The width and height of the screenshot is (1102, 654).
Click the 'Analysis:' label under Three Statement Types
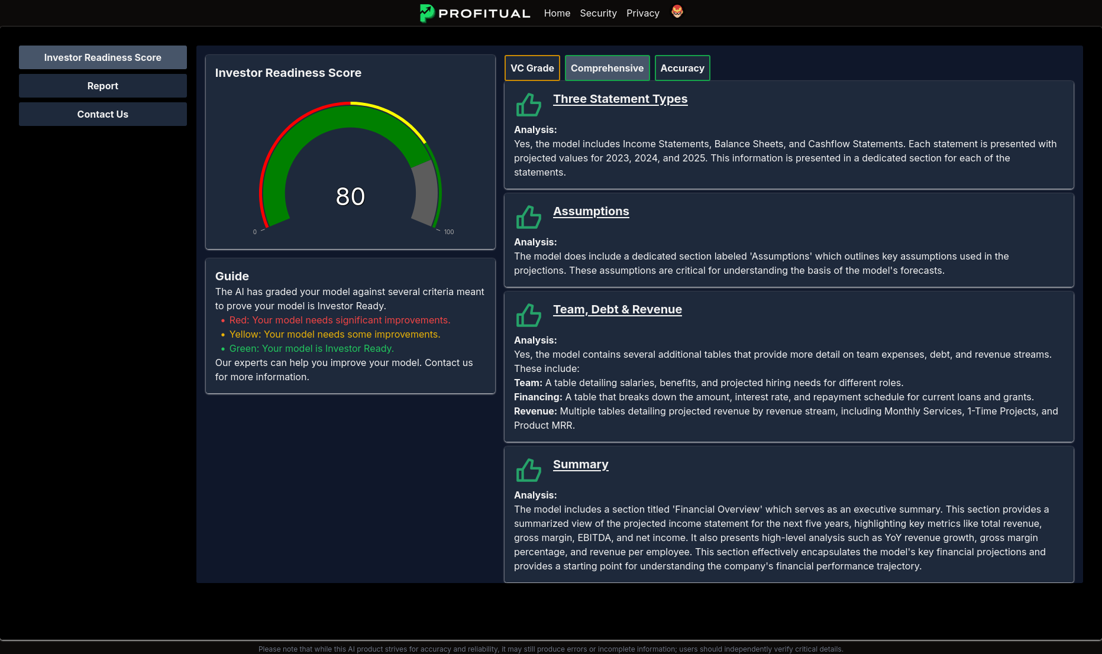coord(535,129)
